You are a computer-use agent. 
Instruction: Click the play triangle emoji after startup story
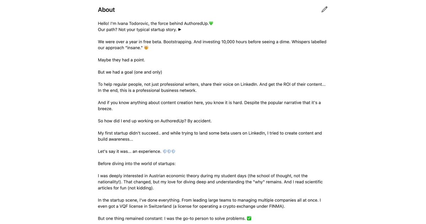179,30
